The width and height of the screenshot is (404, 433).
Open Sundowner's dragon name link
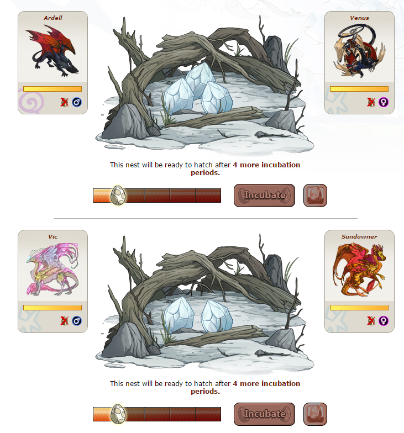click(x=359, y=236)
